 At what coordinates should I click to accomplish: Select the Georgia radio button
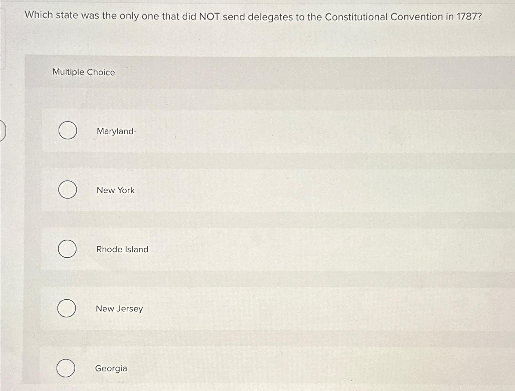coord(66,368)
